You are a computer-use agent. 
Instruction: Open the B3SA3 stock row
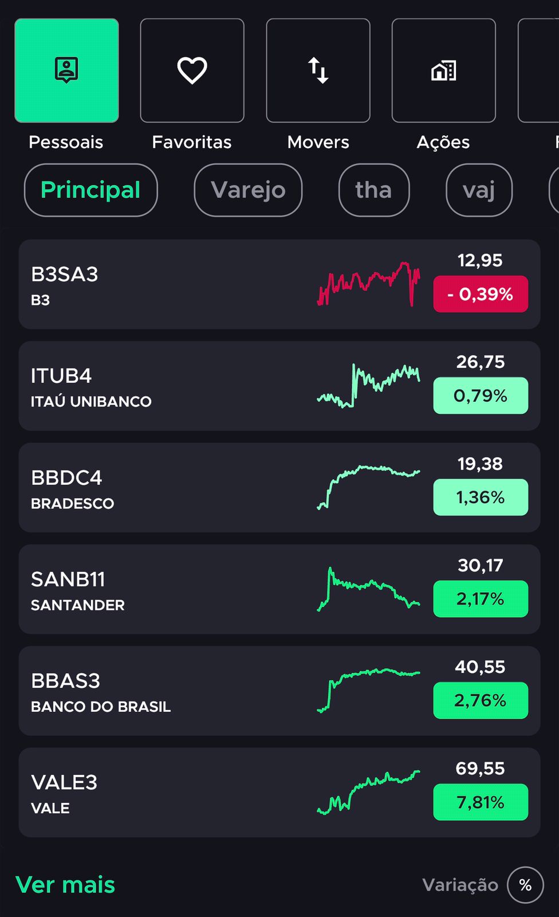point(279,284)
